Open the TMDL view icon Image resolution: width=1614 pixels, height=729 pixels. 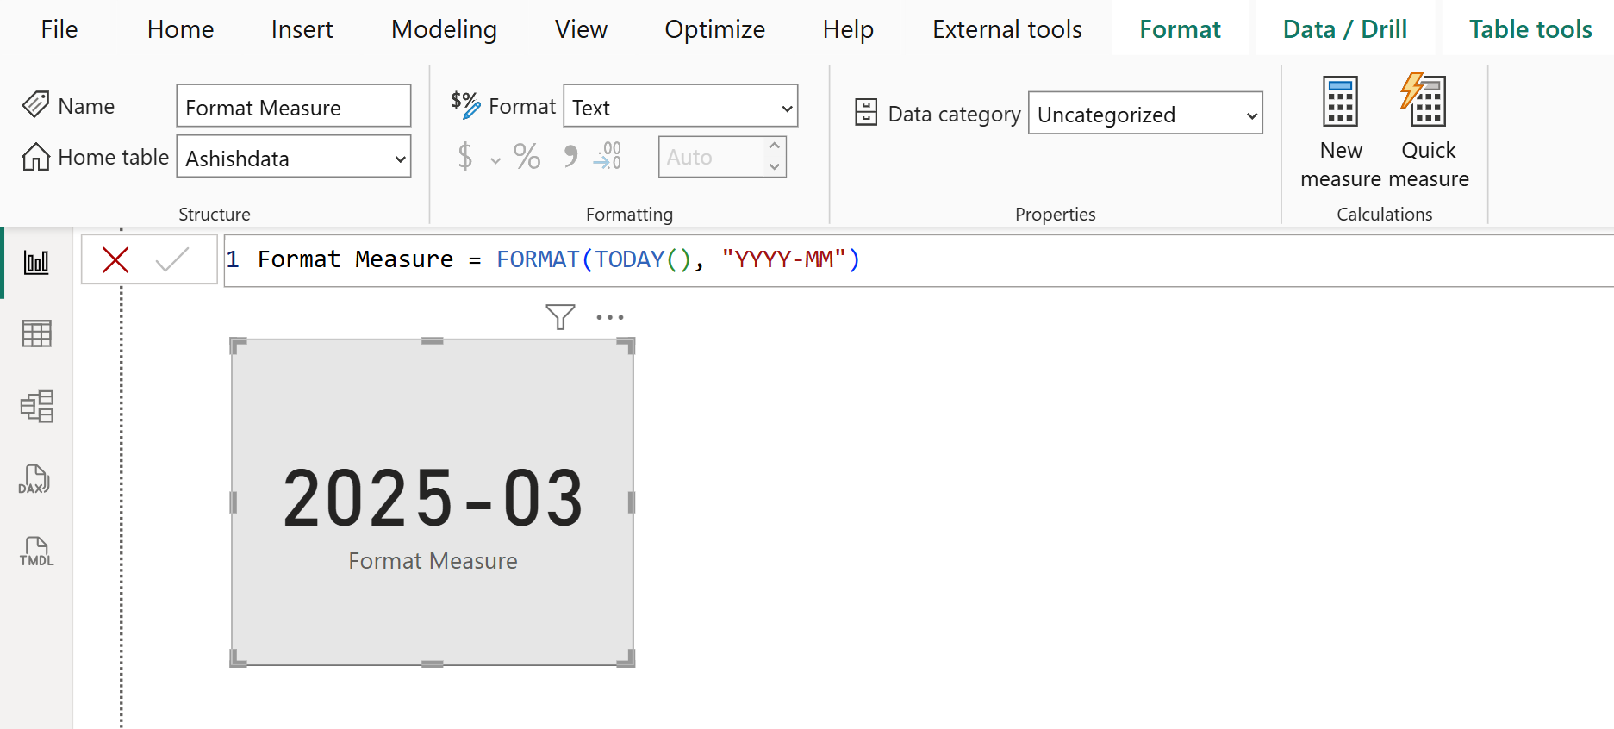(x=36, y=551)
